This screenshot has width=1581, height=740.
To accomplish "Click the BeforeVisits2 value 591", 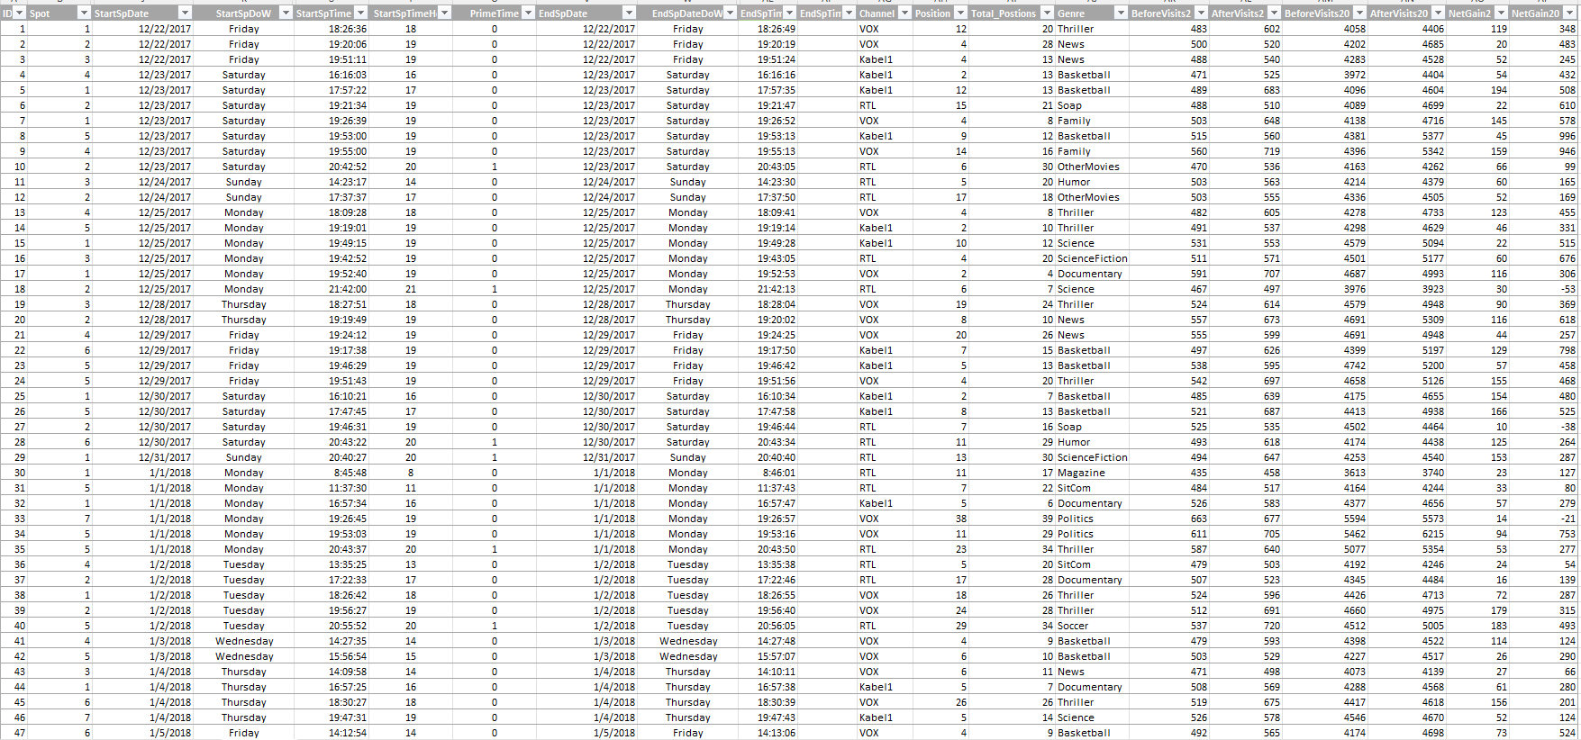I will point(1169,274).
